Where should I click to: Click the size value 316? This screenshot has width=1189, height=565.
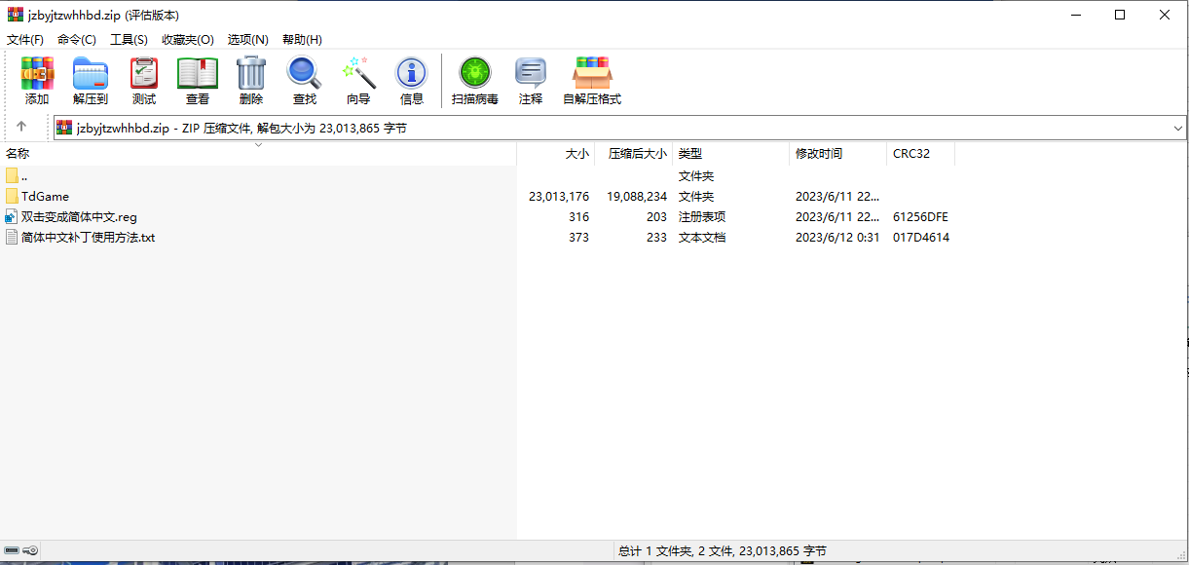578,217
